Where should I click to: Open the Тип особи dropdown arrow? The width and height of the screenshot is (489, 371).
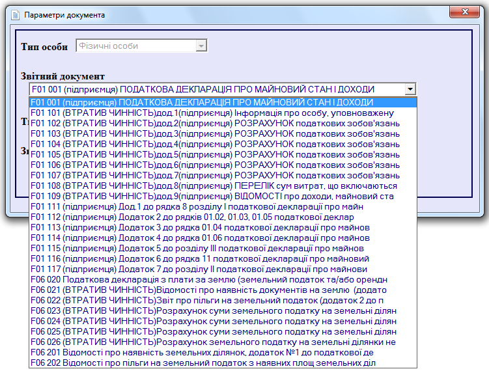point(201,46)
